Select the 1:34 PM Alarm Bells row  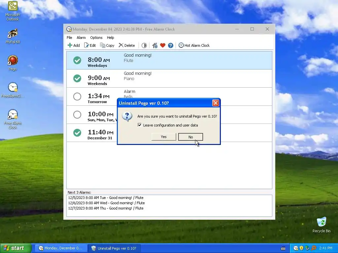point(169,97)
